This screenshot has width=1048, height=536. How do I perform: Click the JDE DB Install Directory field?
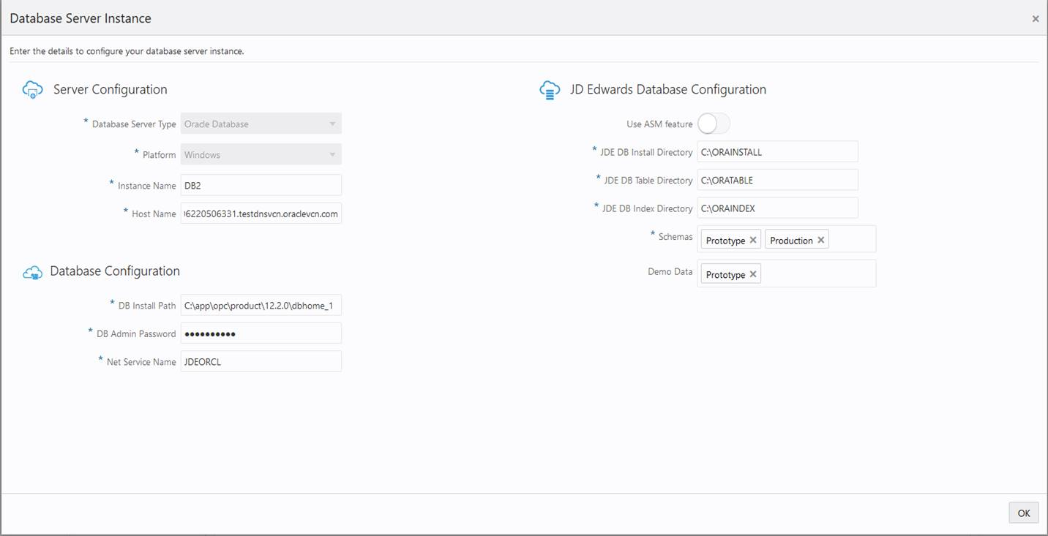point(777,151)
